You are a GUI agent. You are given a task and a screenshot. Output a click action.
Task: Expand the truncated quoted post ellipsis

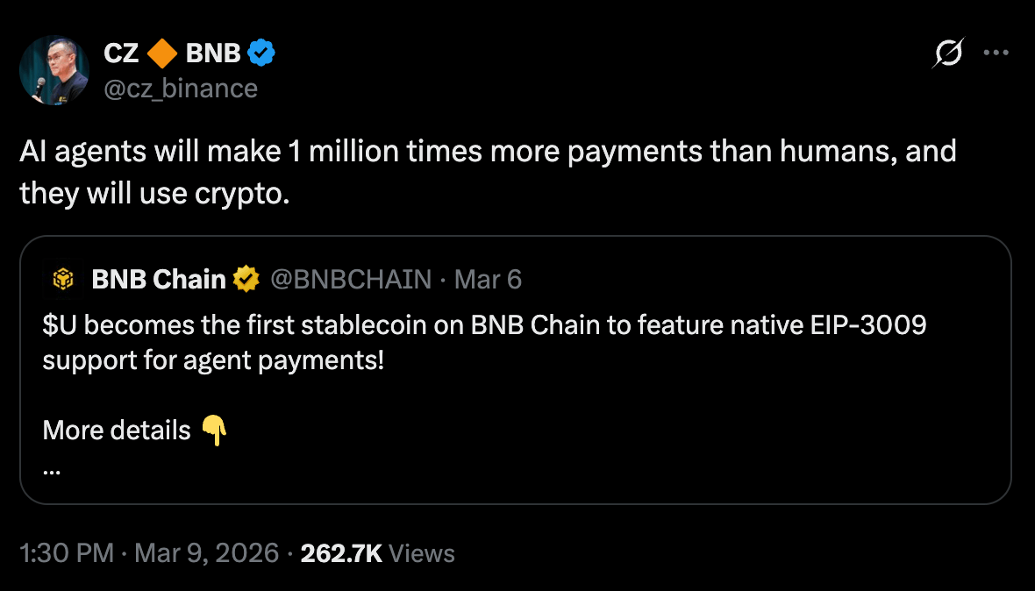(51, 470)
